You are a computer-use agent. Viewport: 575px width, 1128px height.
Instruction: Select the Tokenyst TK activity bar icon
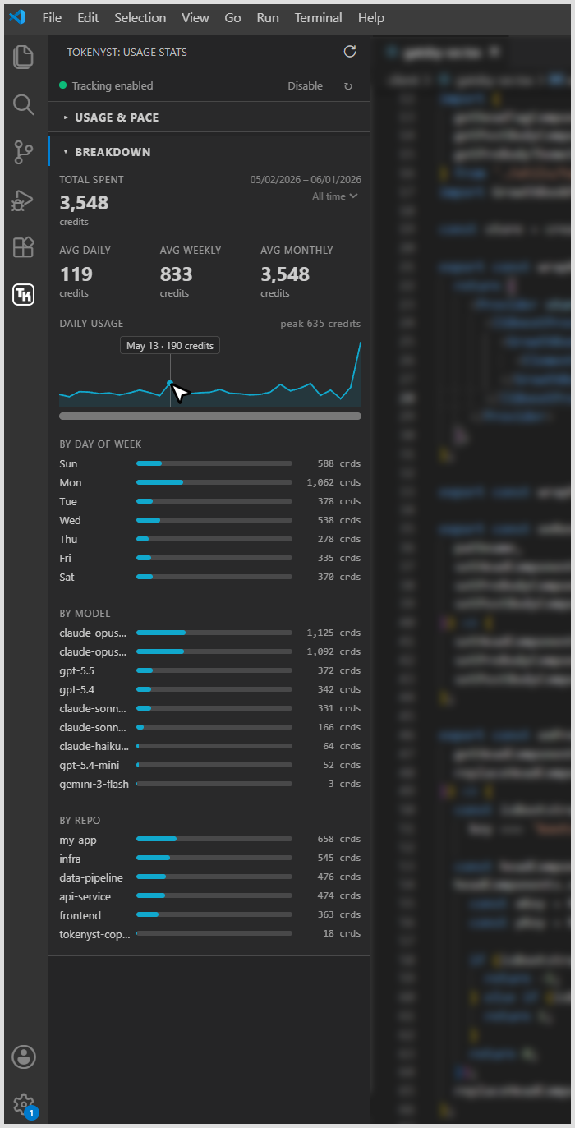pyautogui.click(x=24, y=294)
